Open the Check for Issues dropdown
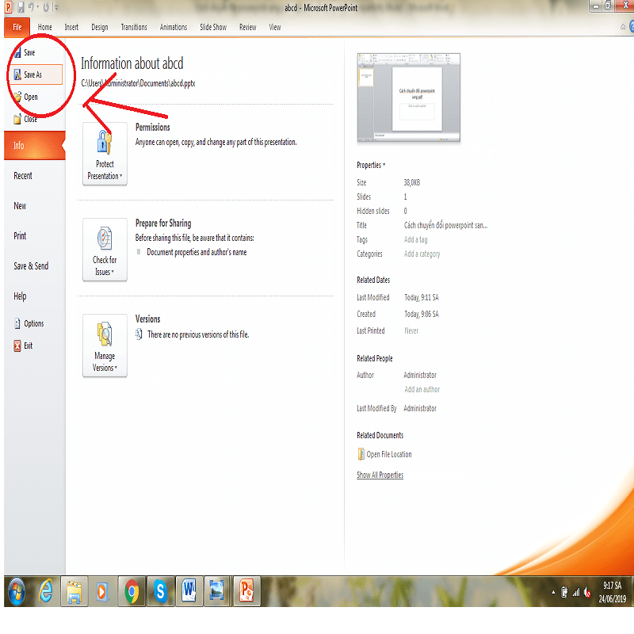 pyautogui.click(x=105, y=250)
